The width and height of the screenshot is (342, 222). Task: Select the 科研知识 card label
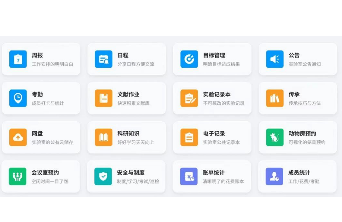128,133
